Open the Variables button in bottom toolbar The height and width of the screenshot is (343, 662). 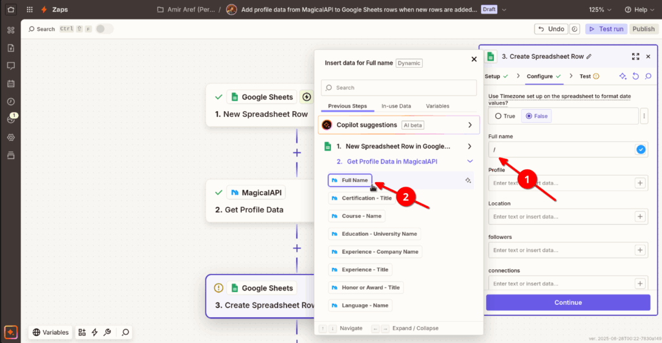50,333
